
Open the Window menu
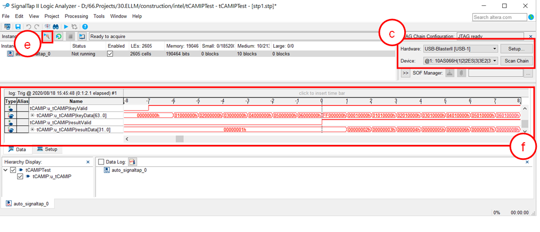(118, 16)
